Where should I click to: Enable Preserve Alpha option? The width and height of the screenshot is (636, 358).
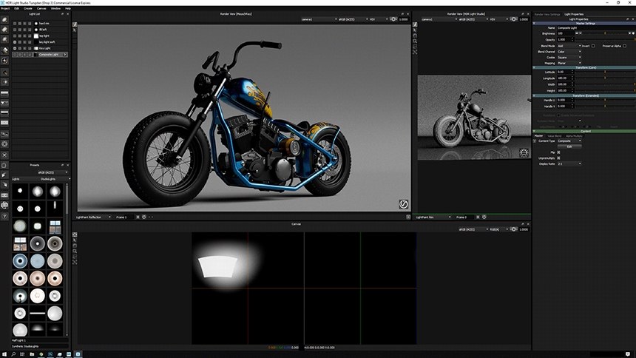(x=625, y=46)
